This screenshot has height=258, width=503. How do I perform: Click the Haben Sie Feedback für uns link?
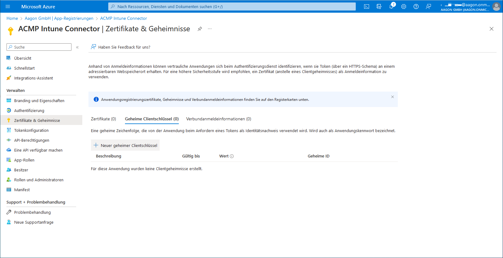[x=124, y=47]
